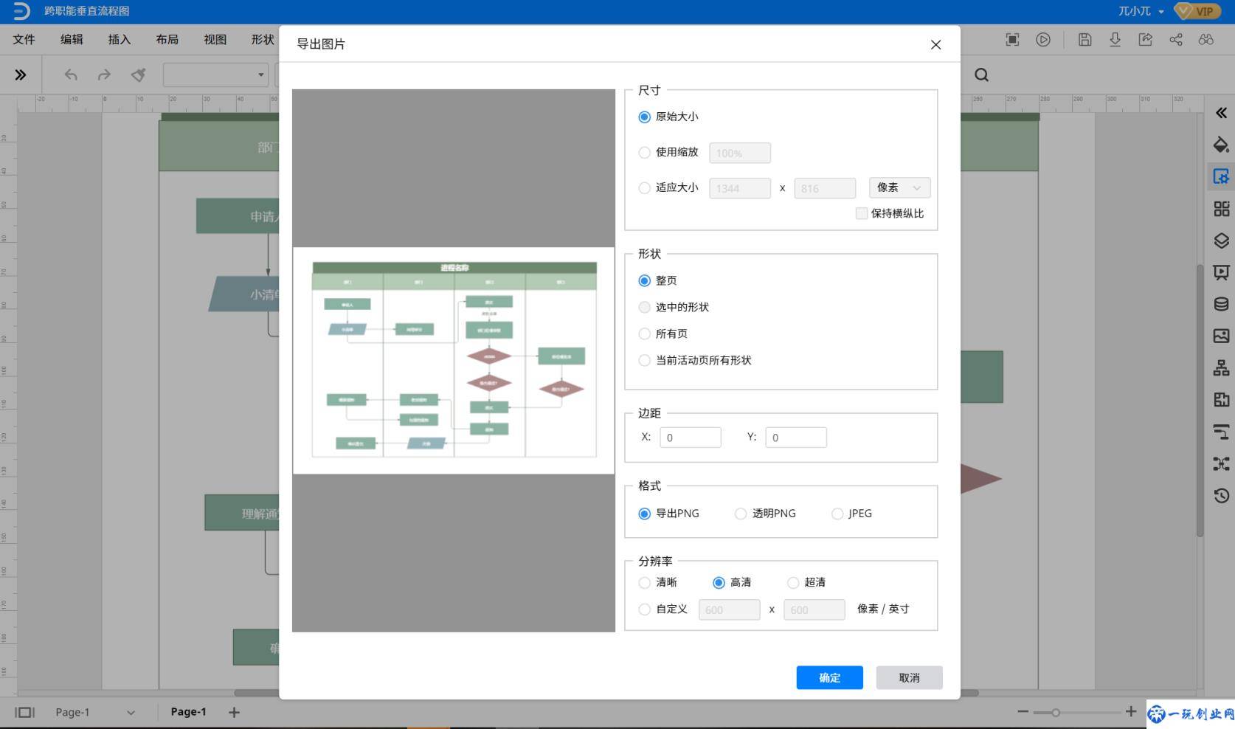Open the font dropdown in the toolbar
This screenshot has width=1235, height=729.
point(215,75)
